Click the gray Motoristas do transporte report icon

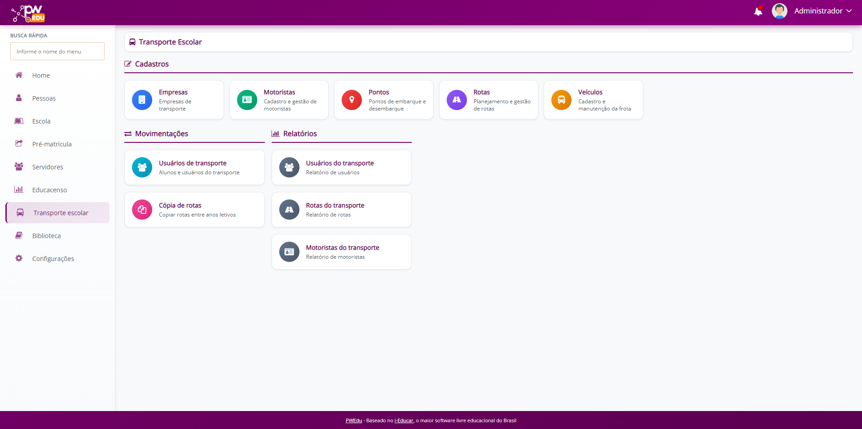(289, 252)
